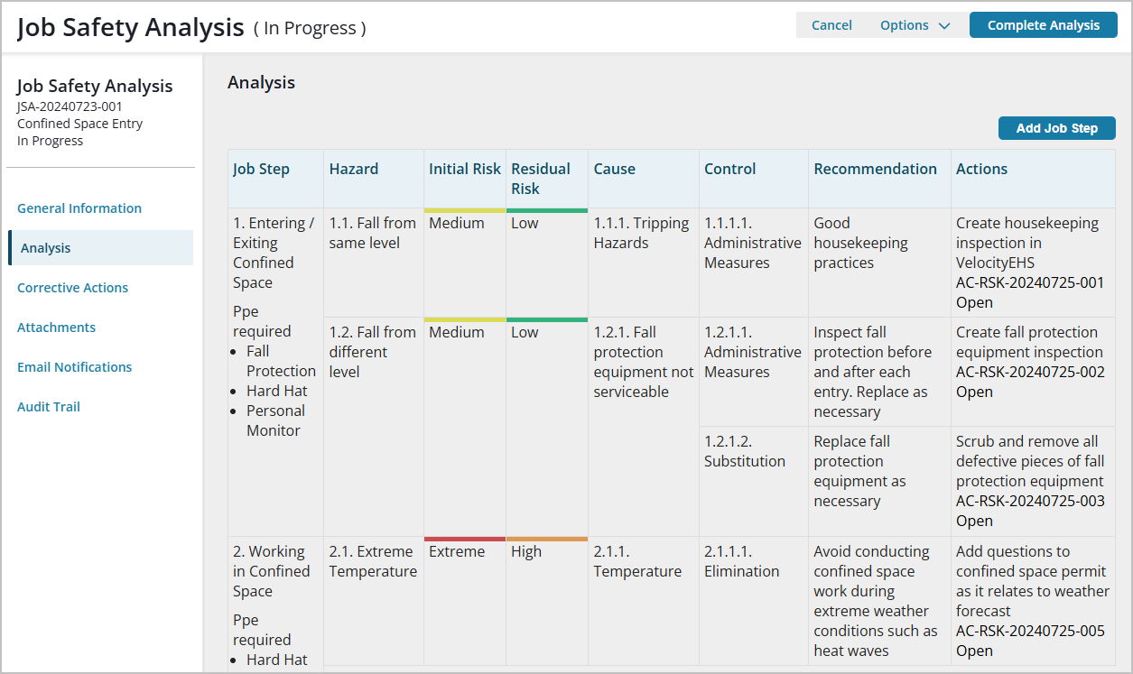Open Attachments section
Viewport: 1133px width, 674px height.
coord(56,328)
